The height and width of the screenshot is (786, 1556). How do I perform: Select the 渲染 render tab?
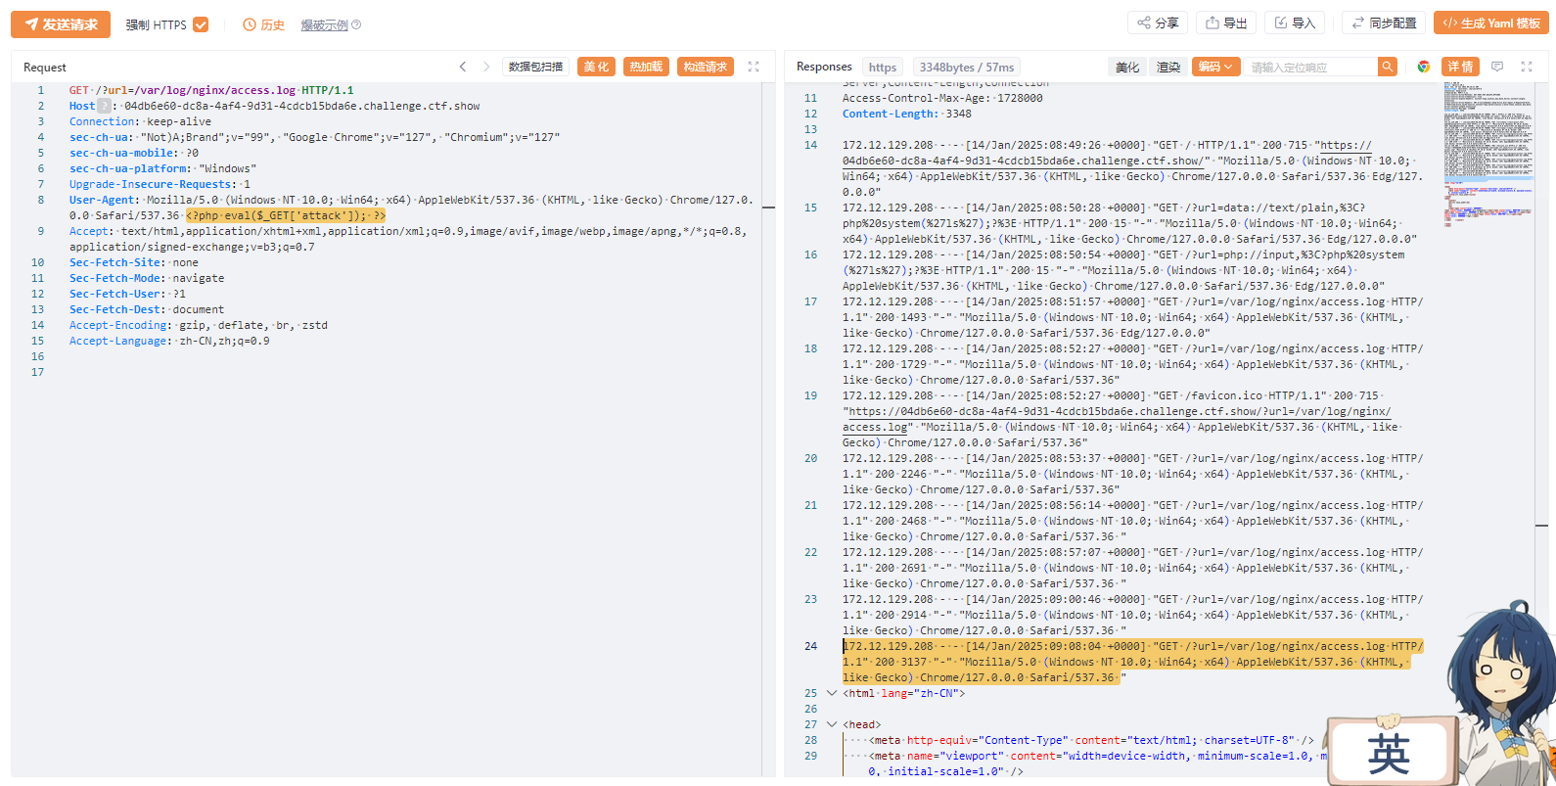[x=1168, y=67]
